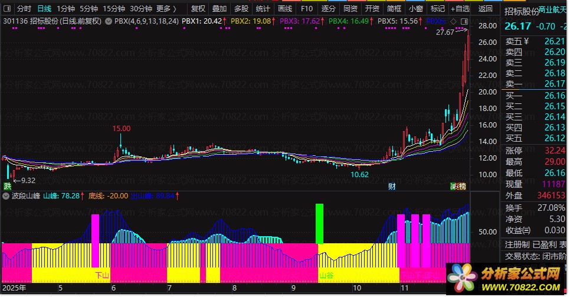
Task: Switch to 5分钟 chart period
Action: [x=89, y=8]
